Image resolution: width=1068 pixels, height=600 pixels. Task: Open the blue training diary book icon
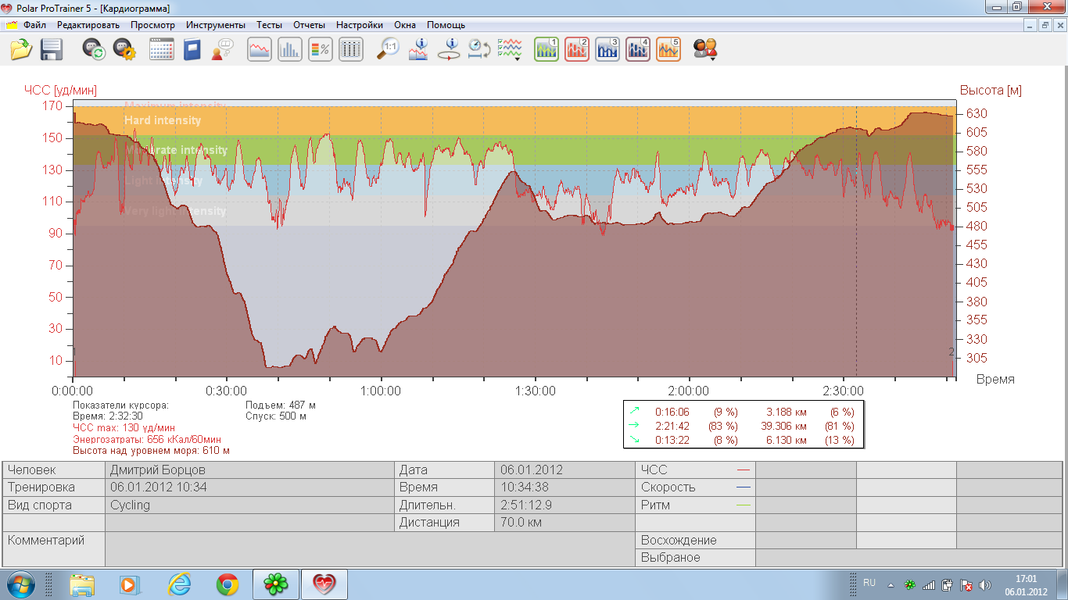192,49
